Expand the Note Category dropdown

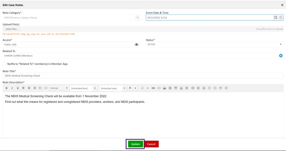point(71,18)
